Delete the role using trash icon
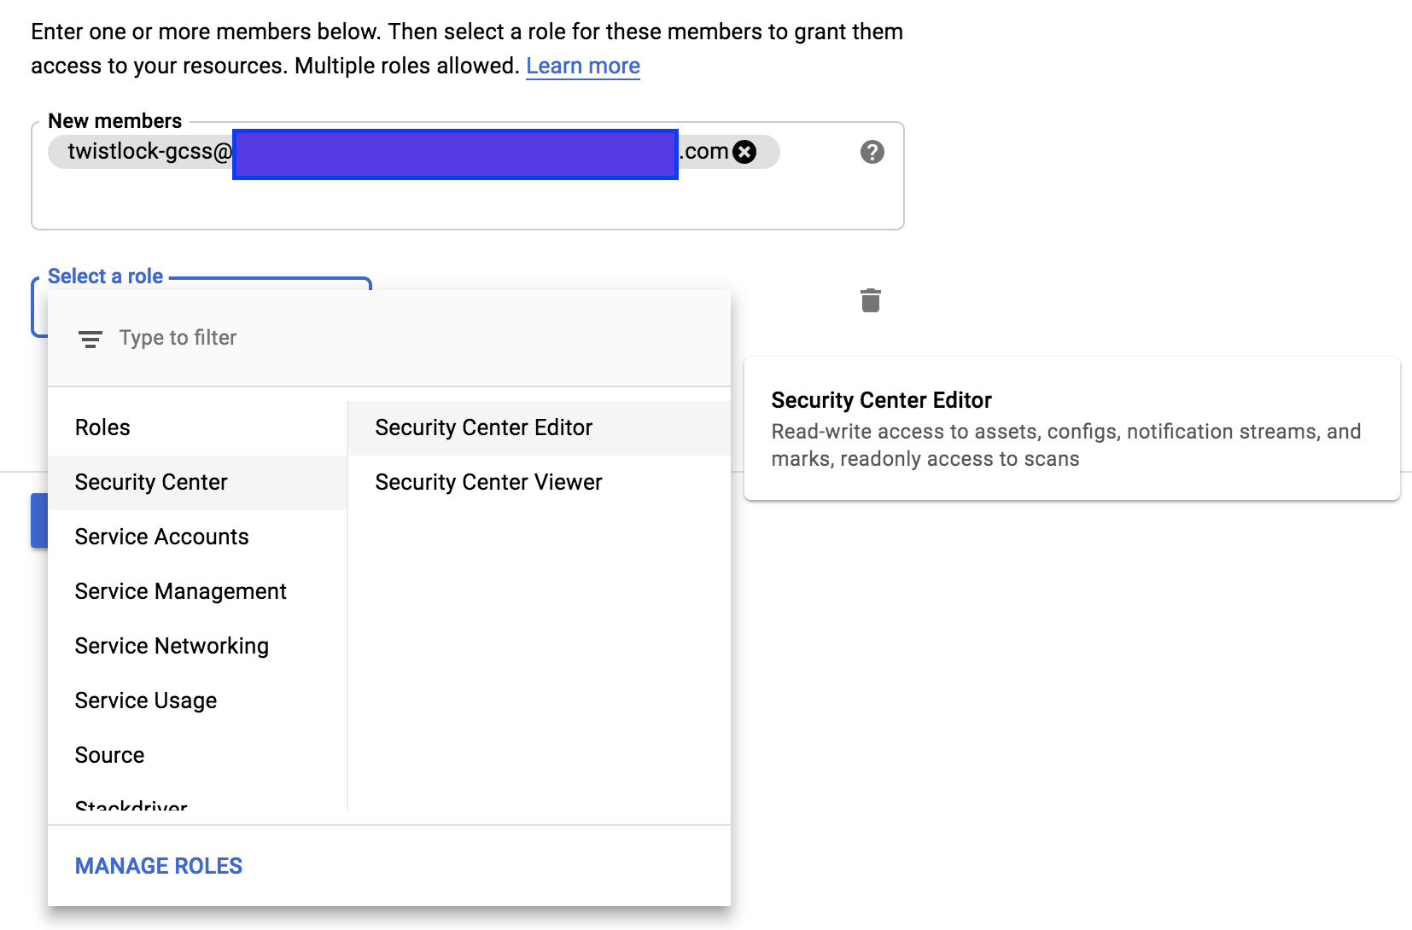 pyautogui.click(x=870, y=300)
